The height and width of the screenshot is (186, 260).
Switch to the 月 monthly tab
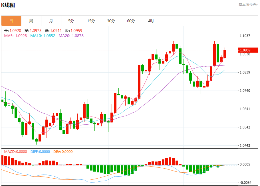(51, 21)
